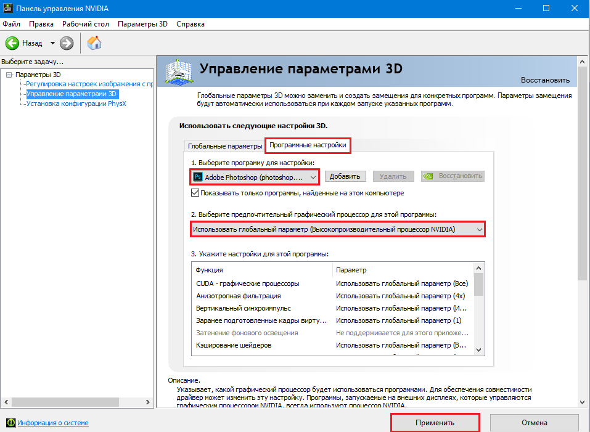Click the anisotropic filtering value (4x)
This screenshot has width=590, height=432.
pyautogui.click(x=400, y=296)
